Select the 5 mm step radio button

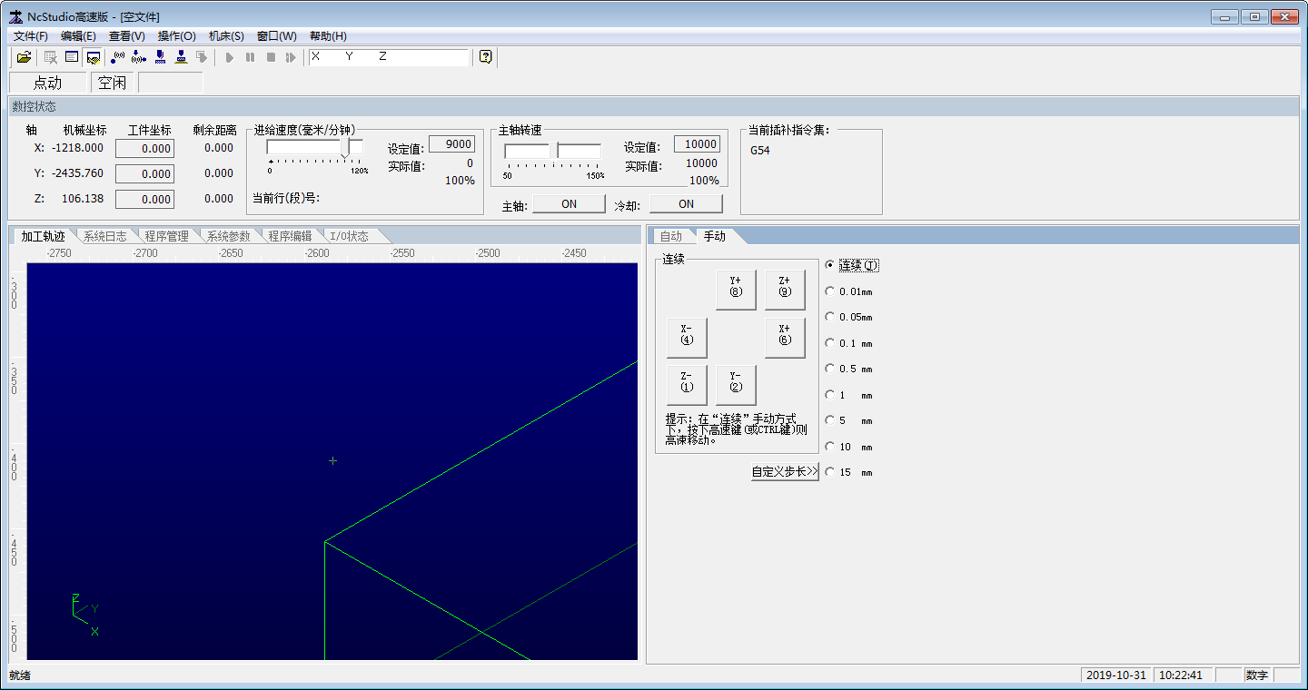(x=829, y=420)
